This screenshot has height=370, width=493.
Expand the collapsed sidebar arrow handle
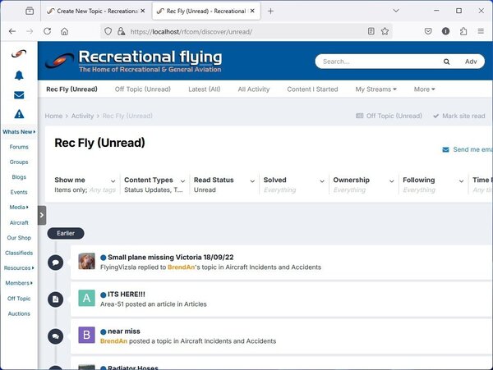(x=42, y=215)
